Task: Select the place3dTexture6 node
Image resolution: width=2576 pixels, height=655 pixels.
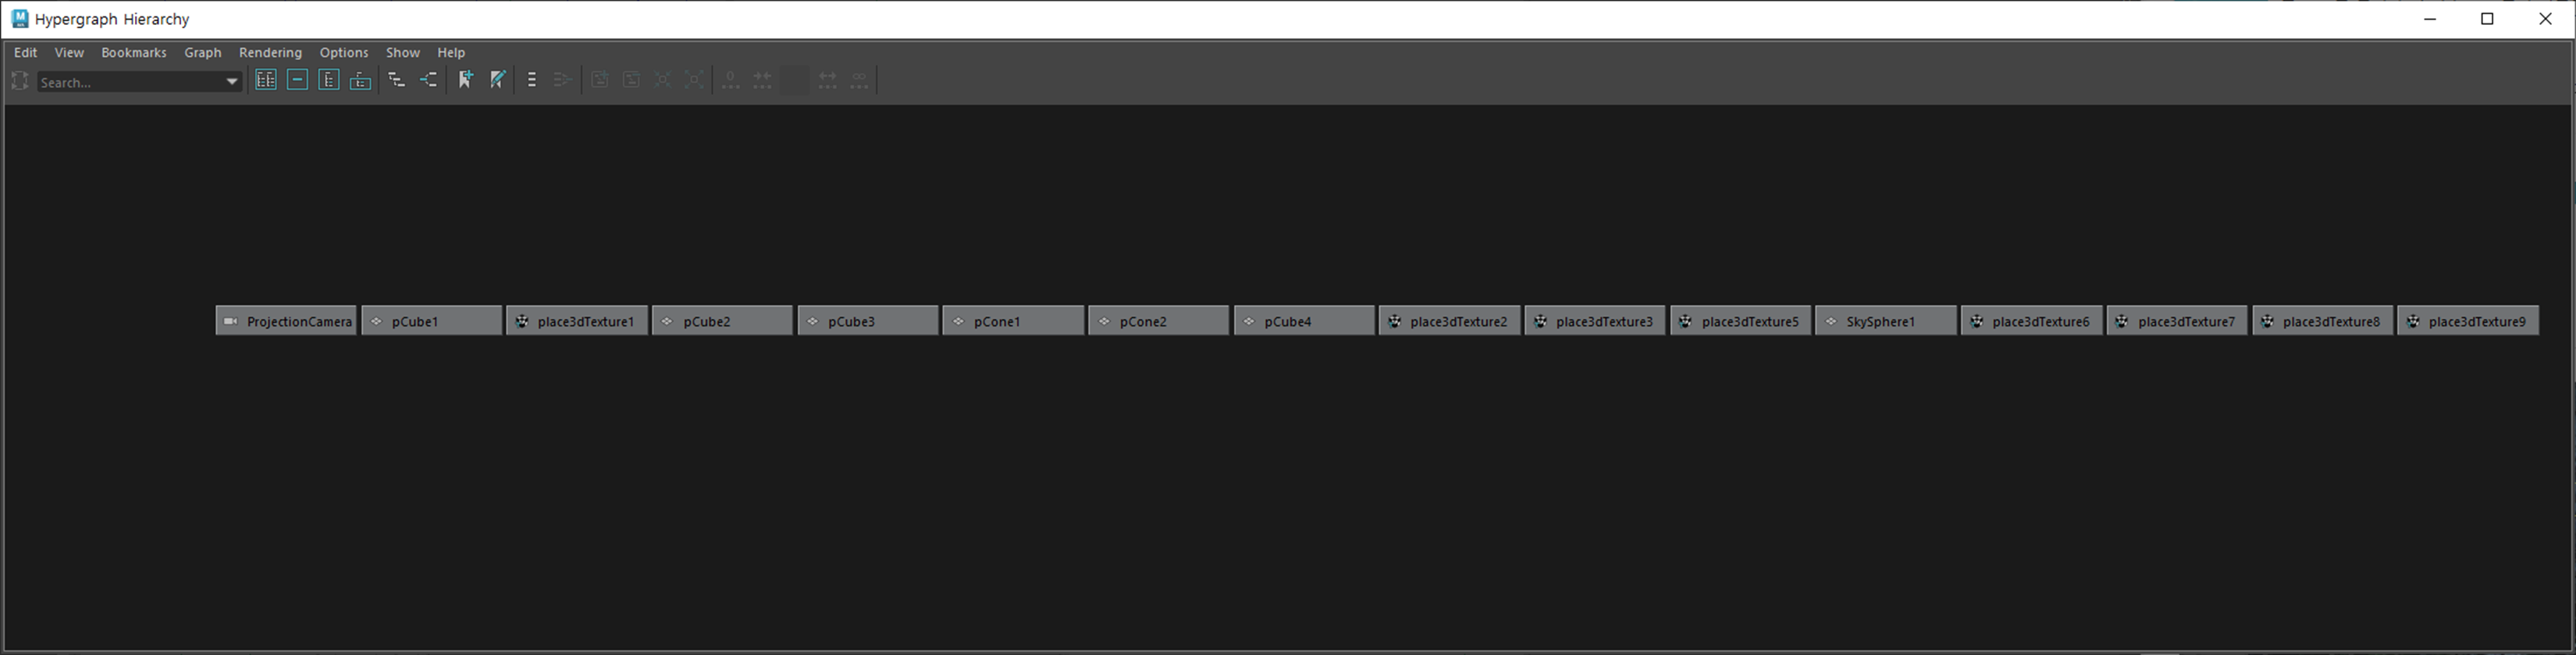Action: [x=2031, y=320]
